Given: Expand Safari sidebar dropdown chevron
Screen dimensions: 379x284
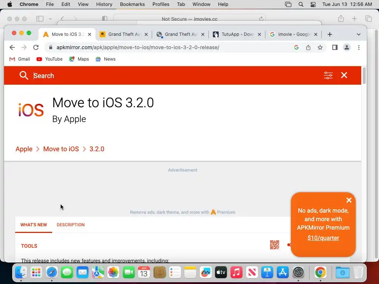Looking at the screenshot, I should click(50, 18).
